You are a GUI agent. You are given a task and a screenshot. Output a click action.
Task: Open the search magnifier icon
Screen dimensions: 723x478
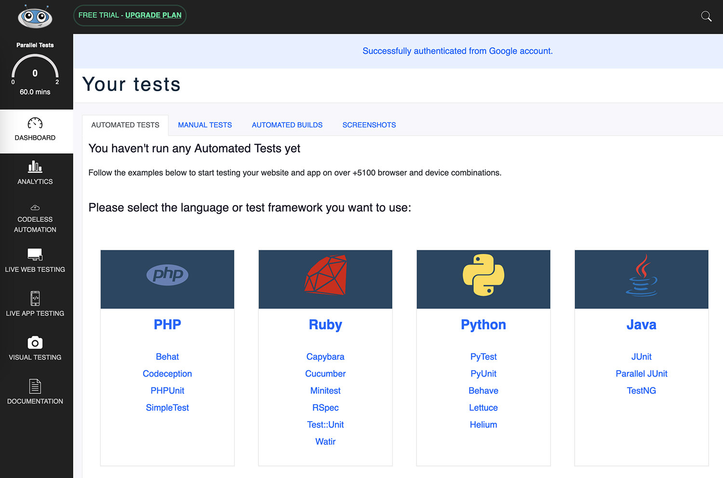[x=706, y=16]
